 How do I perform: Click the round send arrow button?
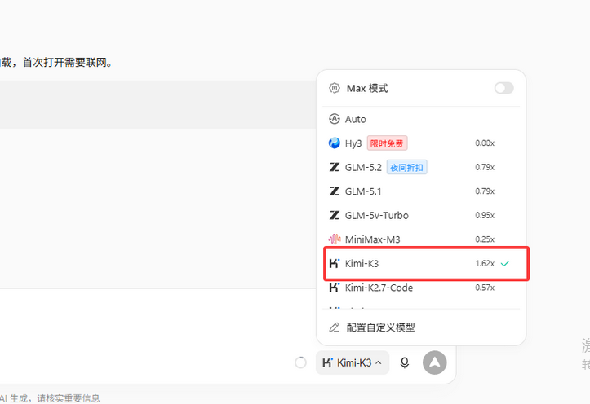click(435, 362)
